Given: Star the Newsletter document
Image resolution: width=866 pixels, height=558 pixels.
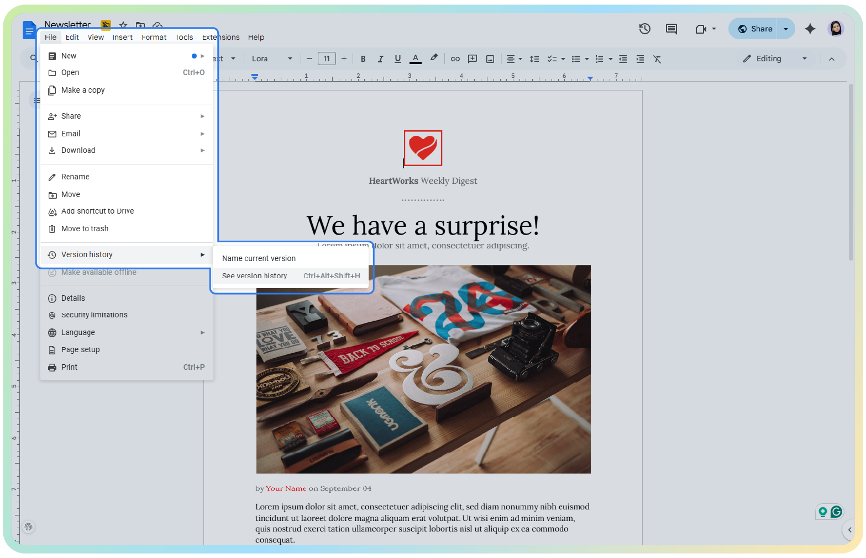Looking at the screenshot, I should coord(123,25).
